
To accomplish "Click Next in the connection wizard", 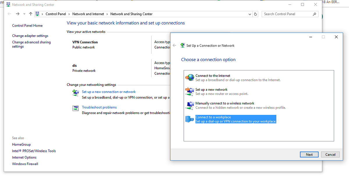I will [x=309, y=154].
